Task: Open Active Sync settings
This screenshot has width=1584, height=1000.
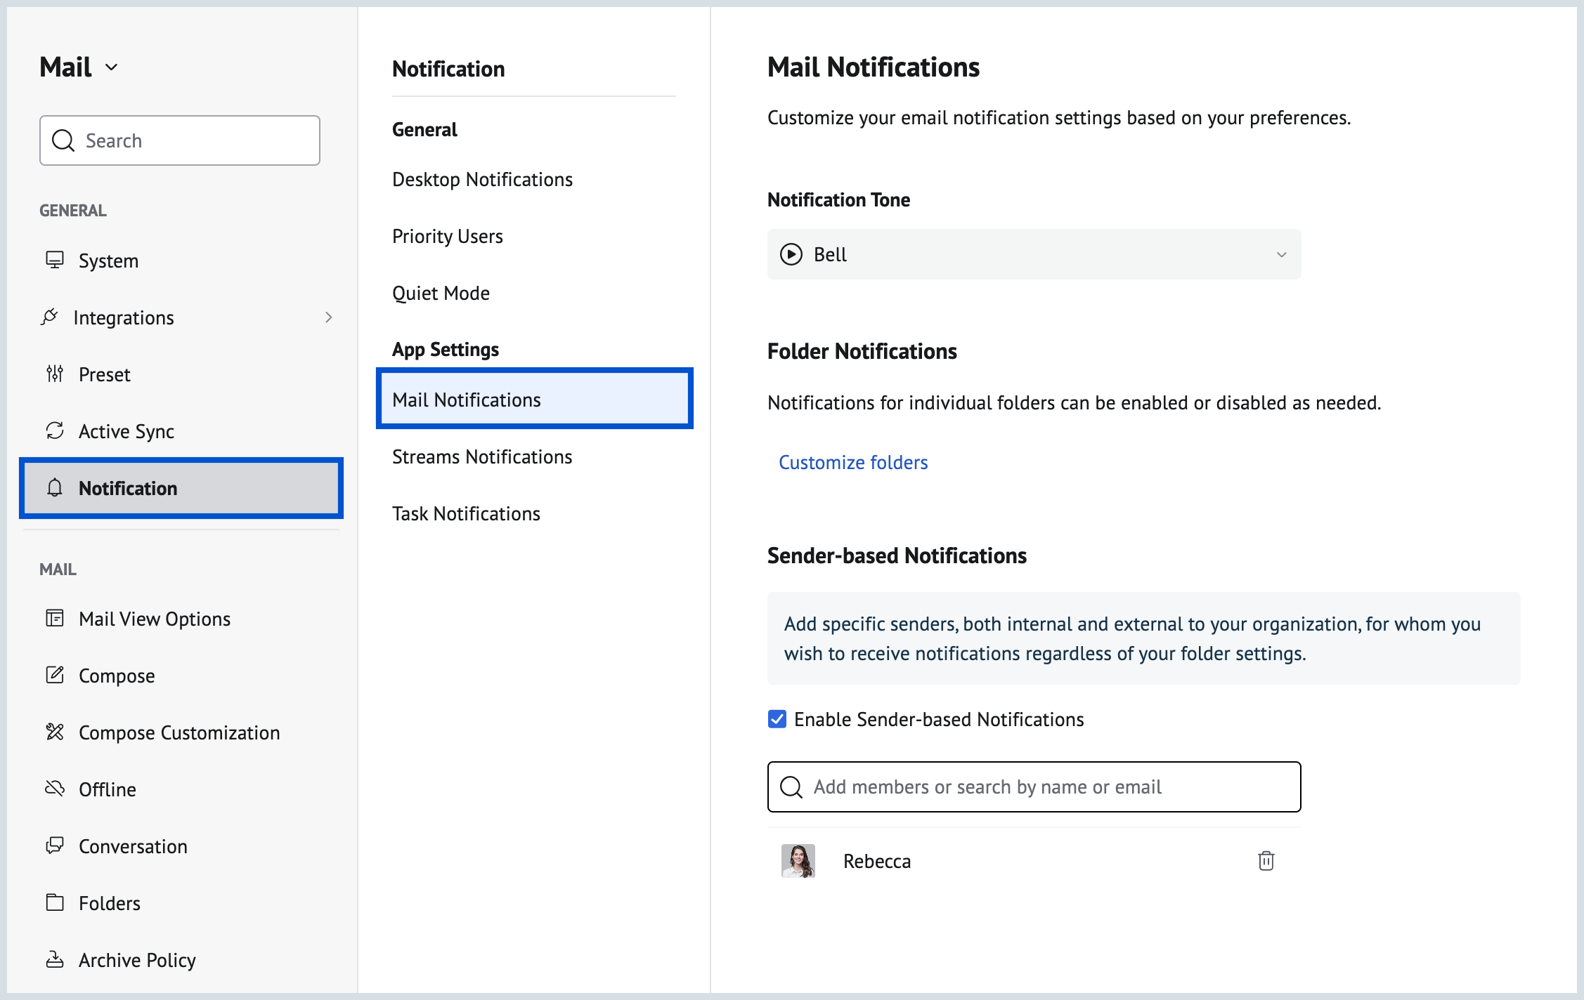Action: [126, 430]
